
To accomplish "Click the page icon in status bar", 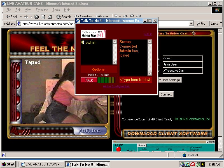I will click(4, 155).
